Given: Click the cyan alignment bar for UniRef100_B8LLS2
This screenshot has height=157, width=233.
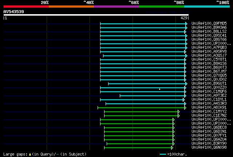Looking at the screenshot, I should 142,32.
